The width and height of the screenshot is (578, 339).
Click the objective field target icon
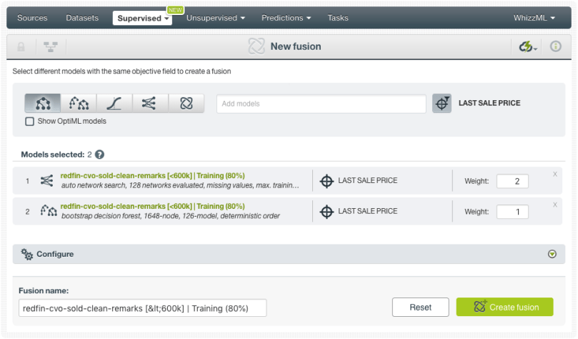(442, 104)
